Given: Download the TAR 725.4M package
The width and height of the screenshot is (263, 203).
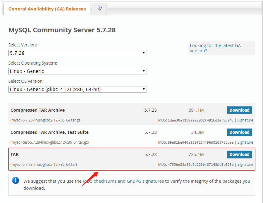Looking at the screenshot, I should point(239,154).
